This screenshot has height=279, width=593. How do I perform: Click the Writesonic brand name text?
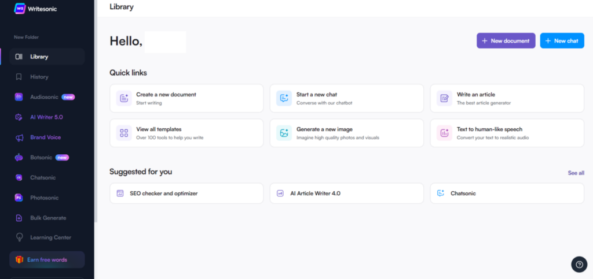(x=42, y=9)
